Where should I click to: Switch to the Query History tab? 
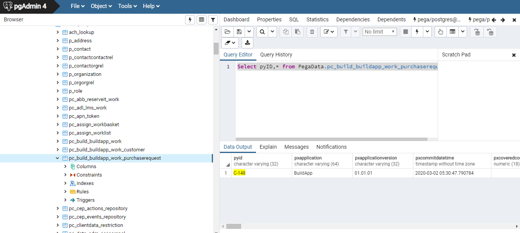point(276,55)
